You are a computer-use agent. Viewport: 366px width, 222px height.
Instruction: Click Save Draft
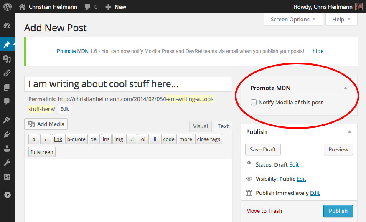263,149
